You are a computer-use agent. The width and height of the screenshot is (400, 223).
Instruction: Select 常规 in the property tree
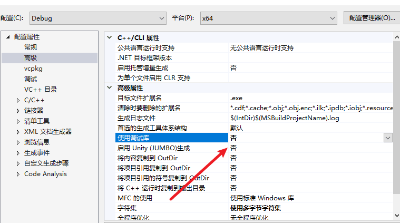[x=31, y=47]
